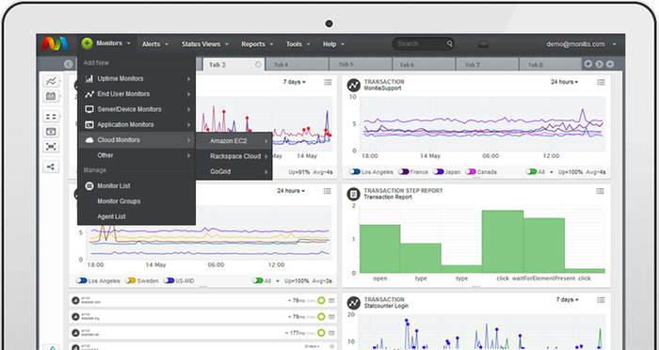Toggle the All switch beside Up=100% Avg~4s
This screenshot has width=659, height=350.
coord(531,172)
